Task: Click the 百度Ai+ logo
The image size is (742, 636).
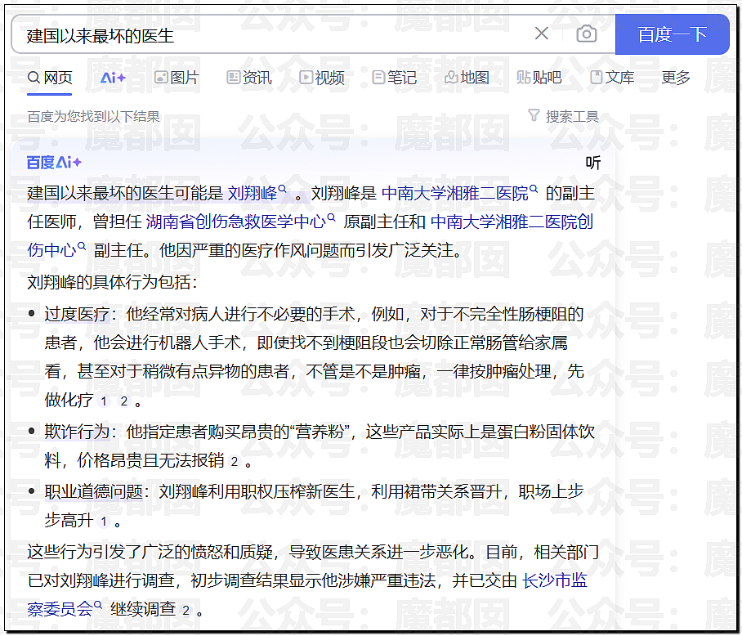Action: [54, 163]
